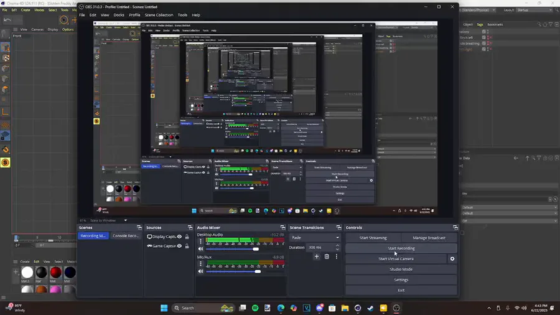Open OBS Docks menu
This screenshot has height=315, width=560.
119,15
